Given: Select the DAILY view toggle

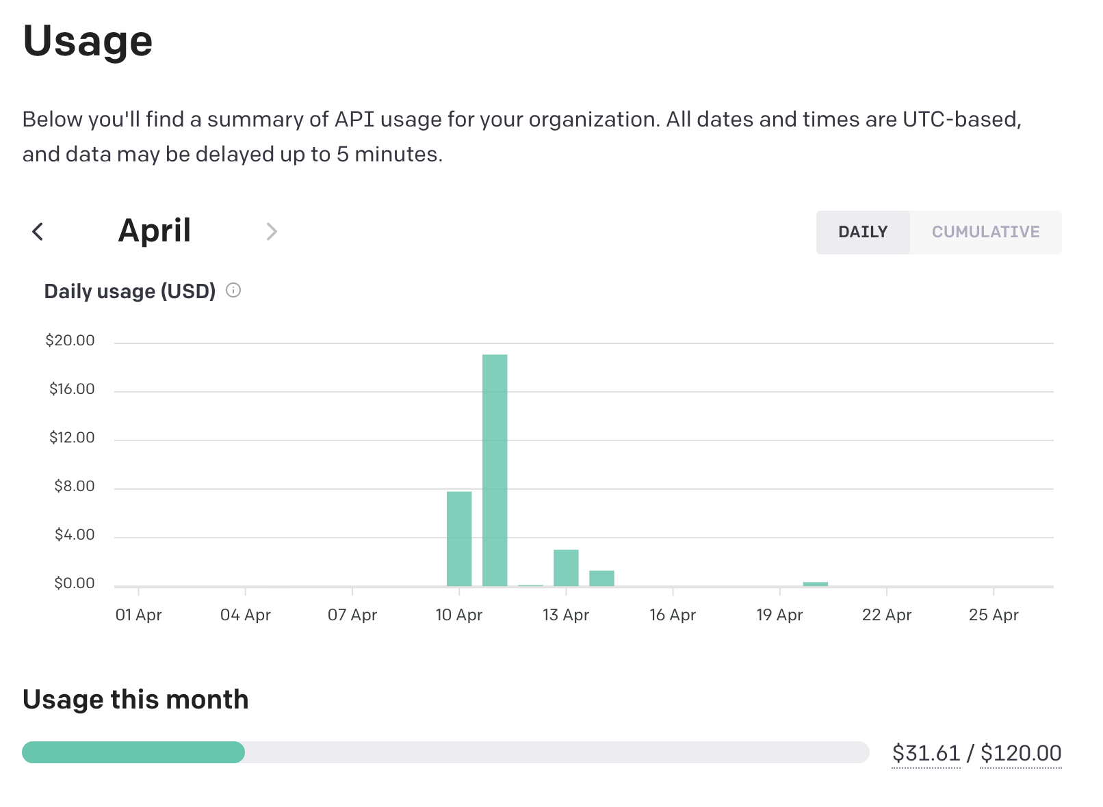Looking at the screenshot, I should click(x=862, y=232).
